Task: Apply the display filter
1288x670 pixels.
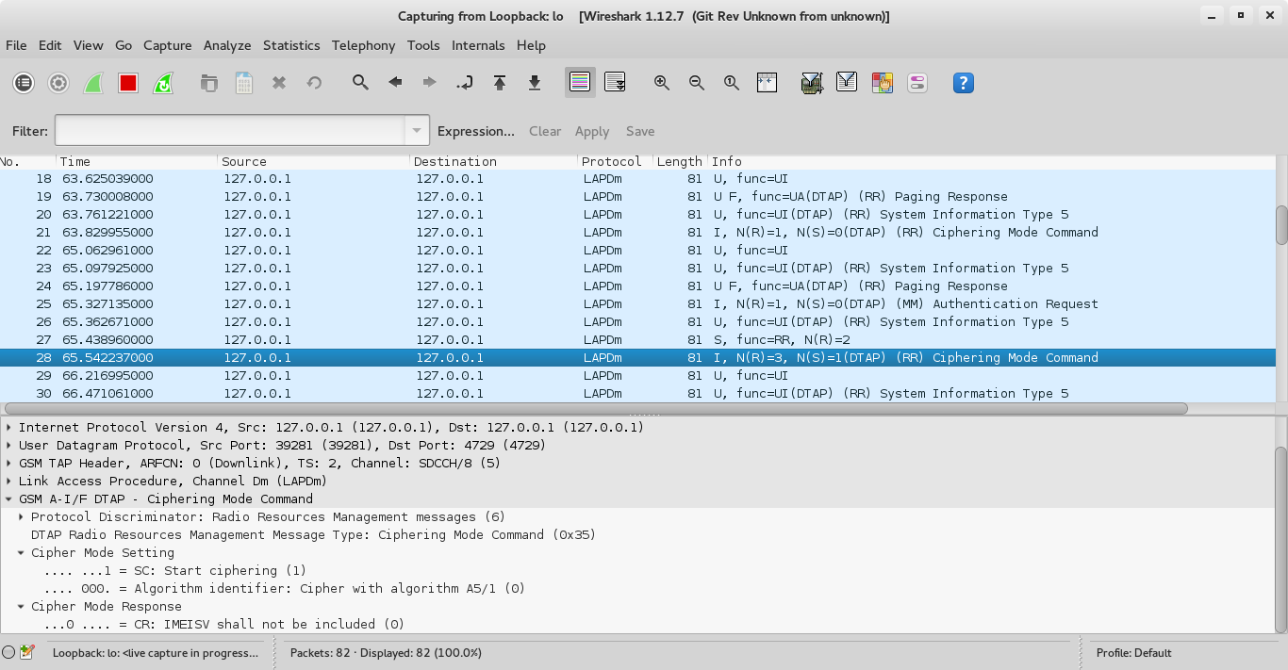Action: tap(592, 131)
